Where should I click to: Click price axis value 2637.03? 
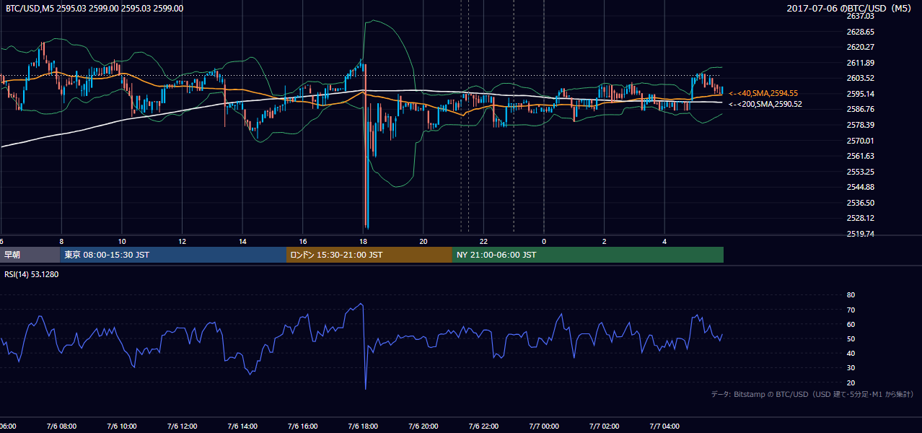point(861,16)
